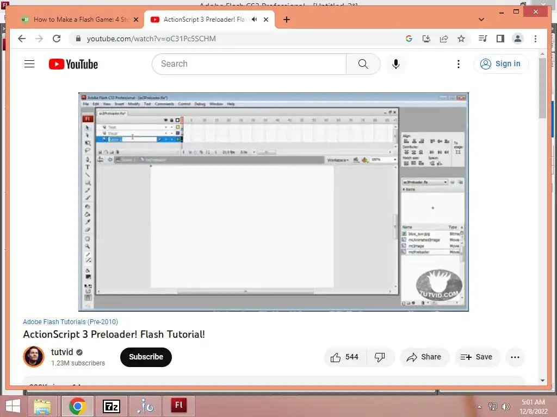Viewport: 557px width, 417px height.
Task: Toggle the Chrome side panel
Action: coord(500,39)
